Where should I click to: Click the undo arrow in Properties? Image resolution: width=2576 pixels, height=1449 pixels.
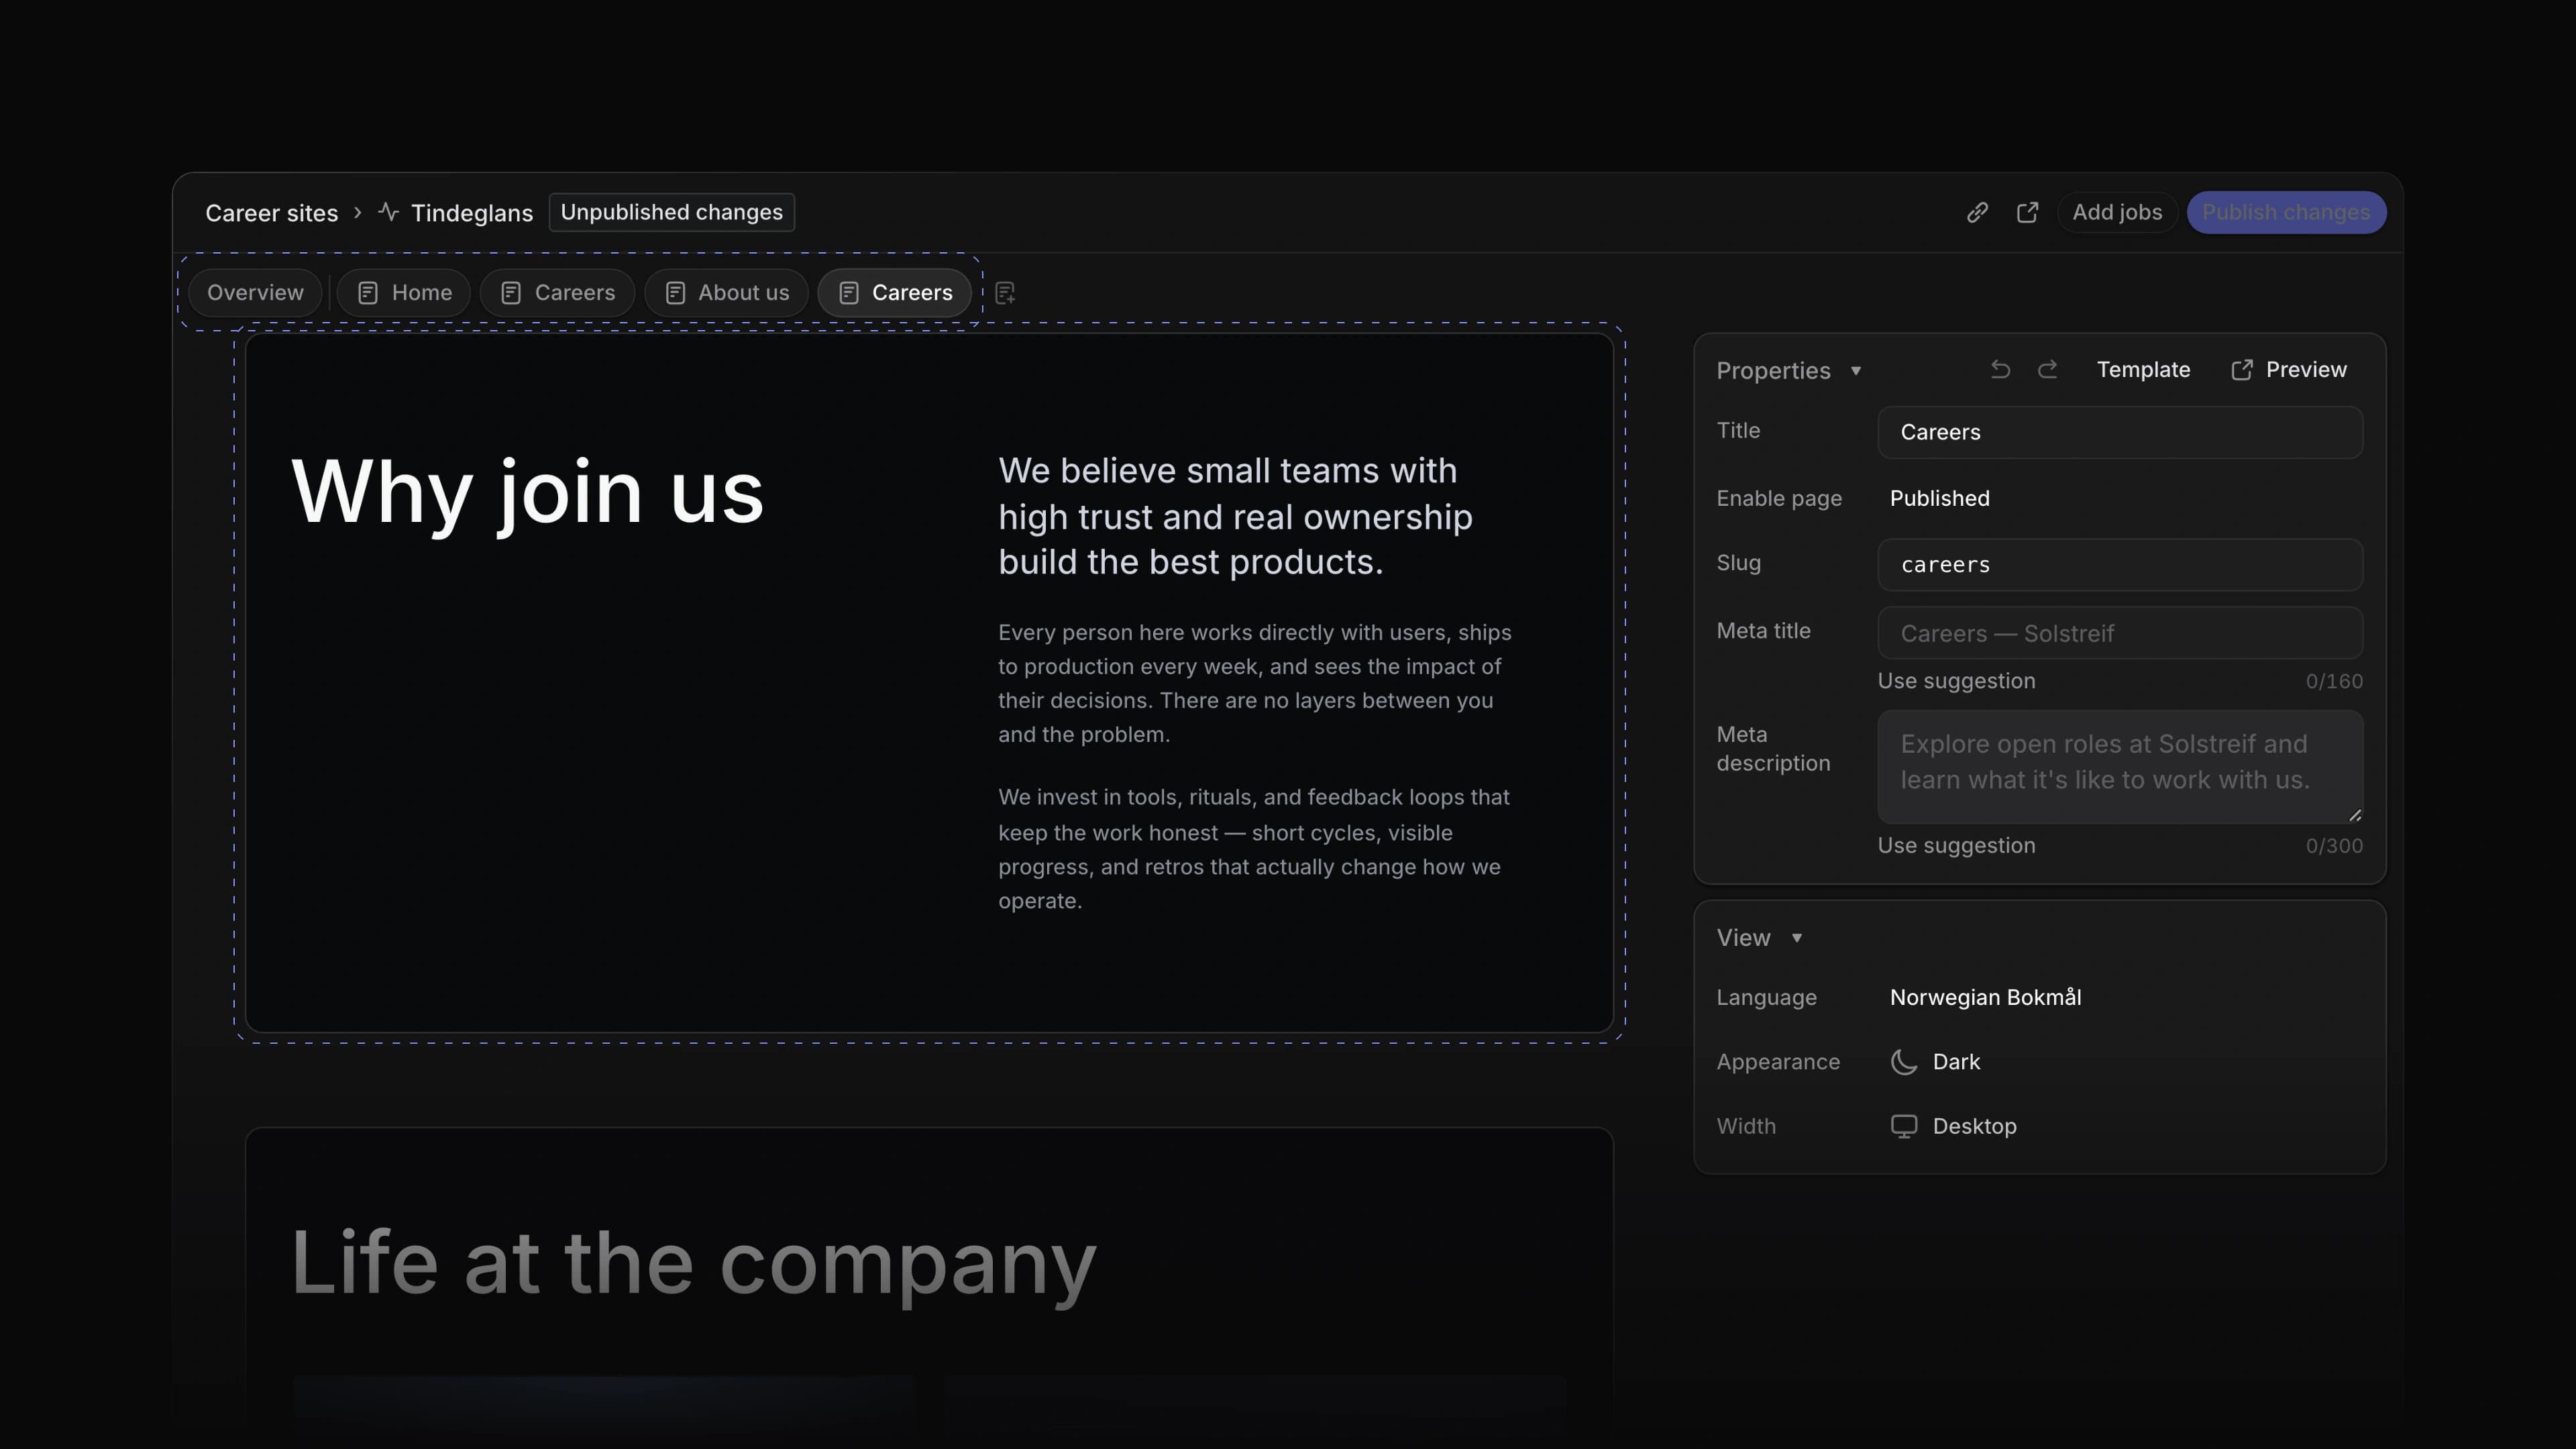tap(2000, 370)
